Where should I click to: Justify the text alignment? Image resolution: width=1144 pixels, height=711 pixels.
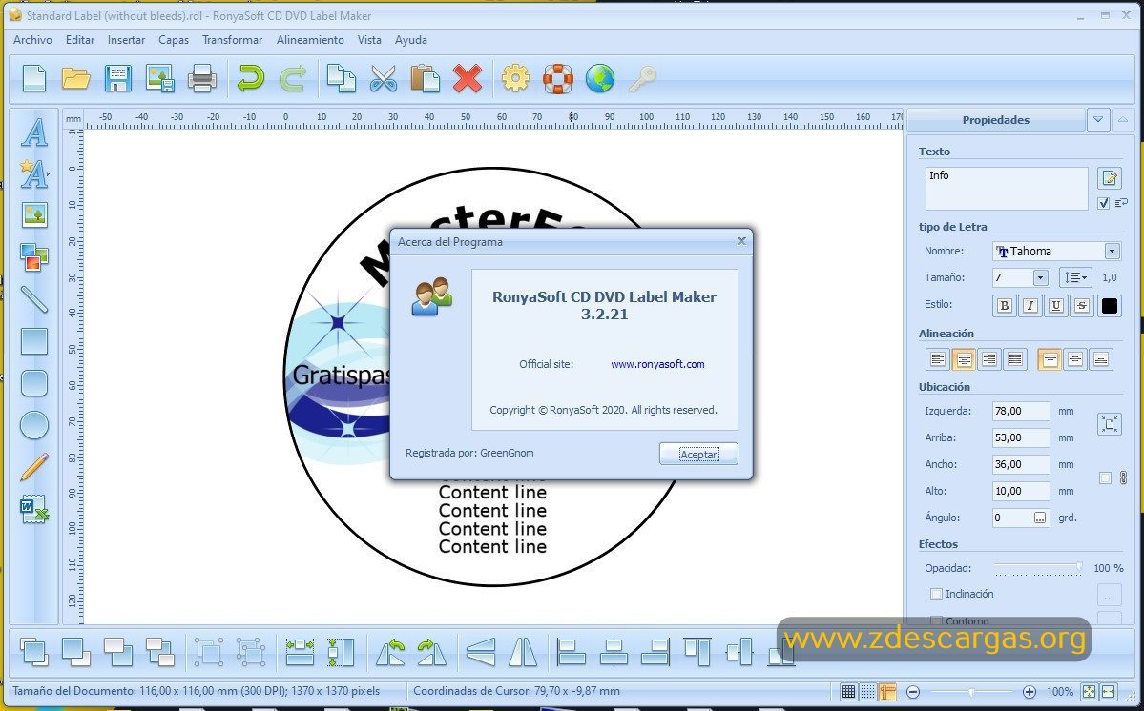1015,359
